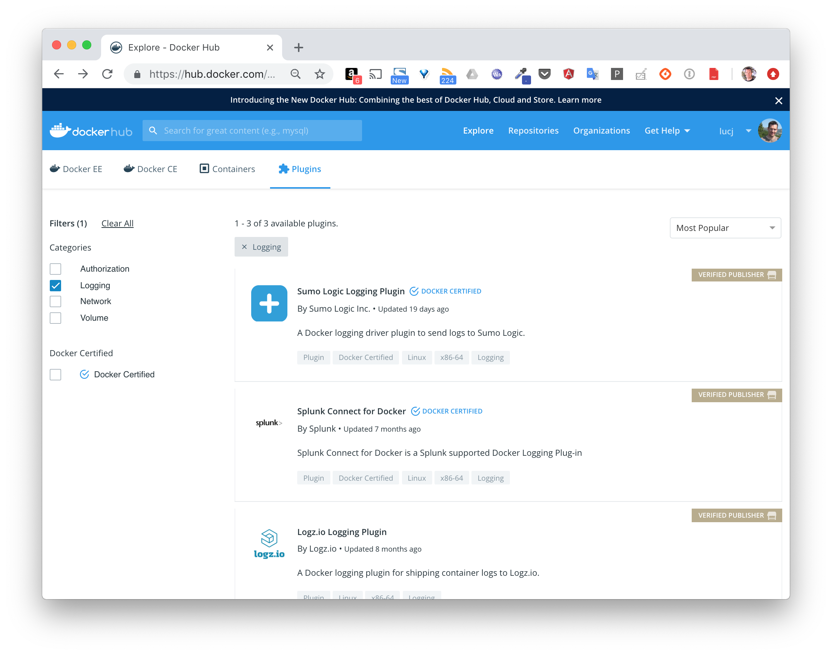832x655 pixels.
Task: Click the Google Drive extension icon
Action: 472,74
